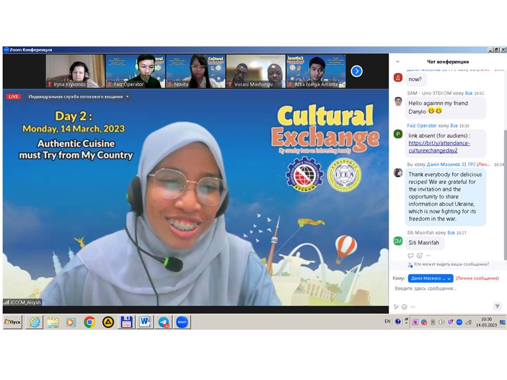Change the EN input language indicator
This screenshot has height=380, width=507.
[387, 321]
